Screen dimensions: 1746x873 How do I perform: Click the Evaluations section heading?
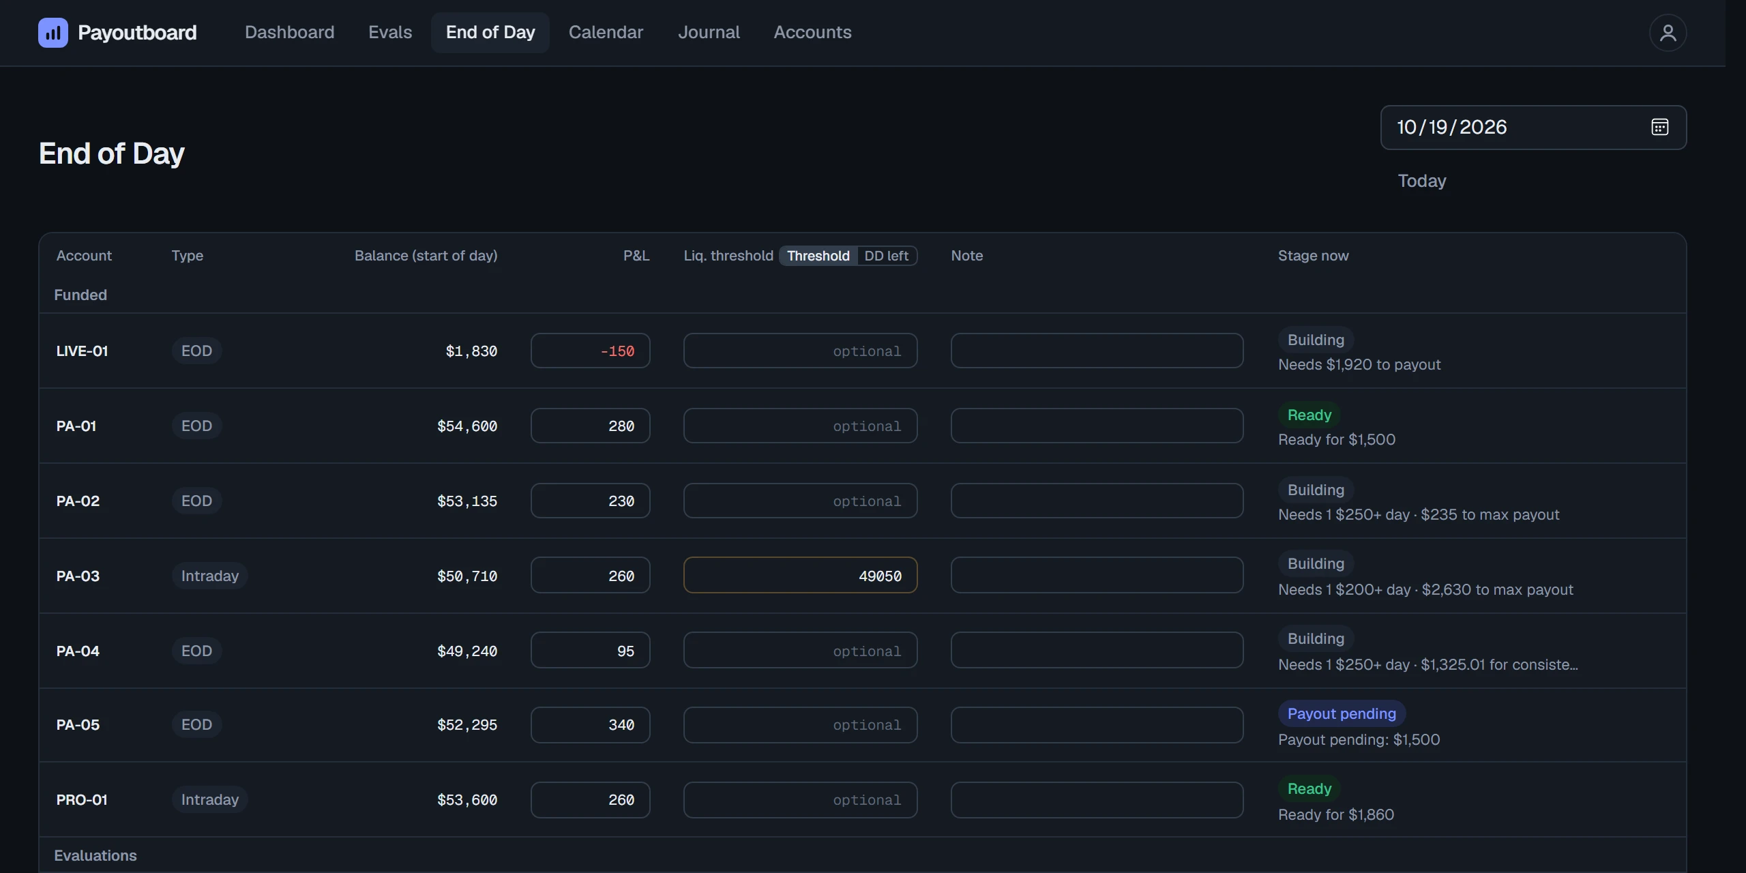pos(95,855)
